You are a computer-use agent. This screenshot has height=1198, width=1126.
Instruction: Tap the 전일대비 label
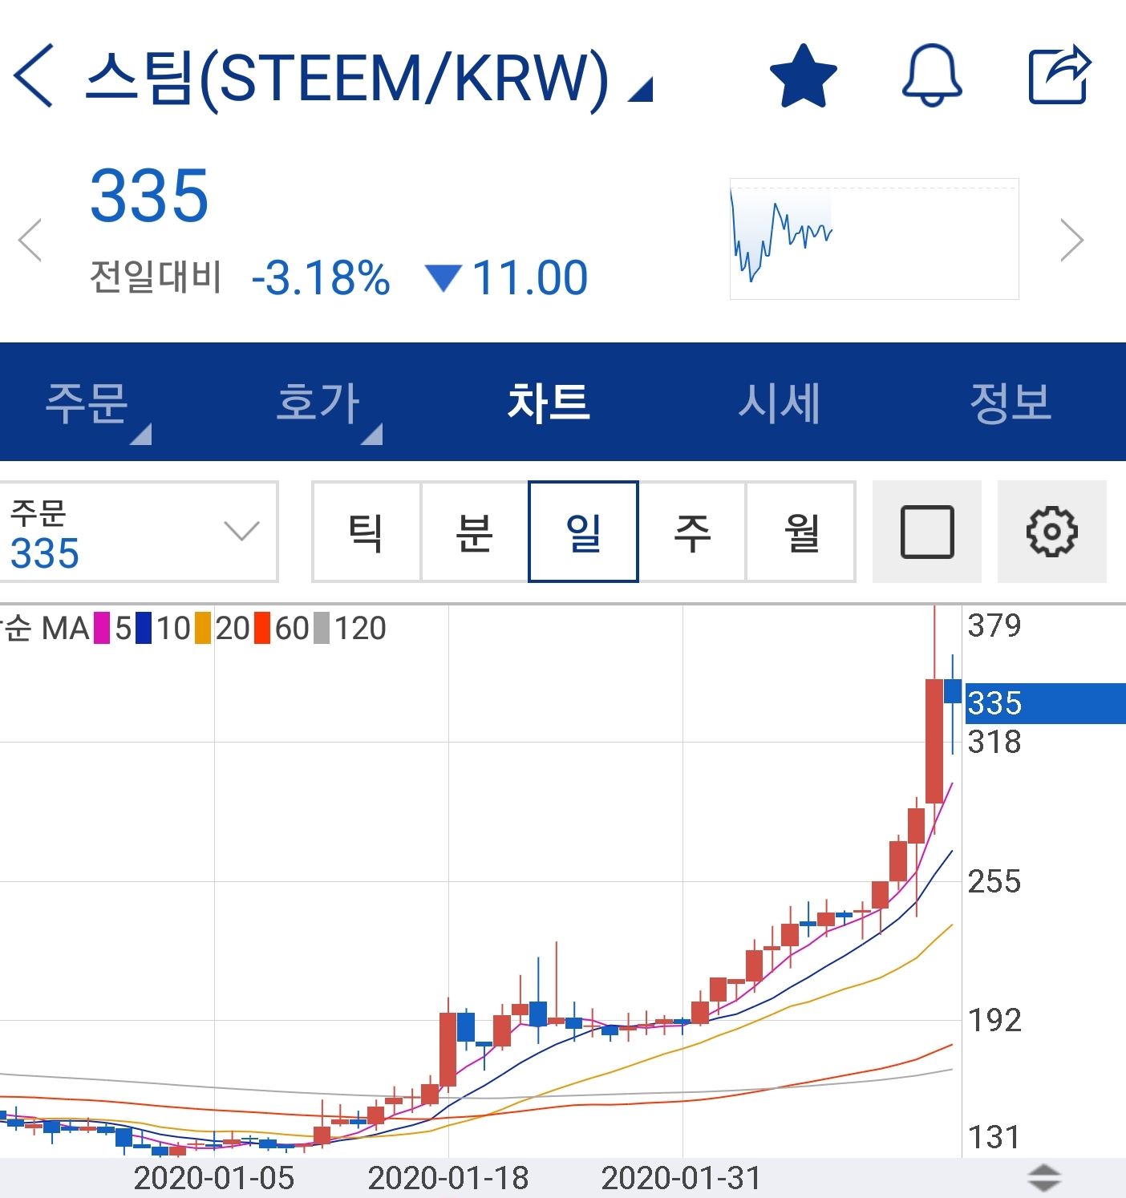point(156,277)
